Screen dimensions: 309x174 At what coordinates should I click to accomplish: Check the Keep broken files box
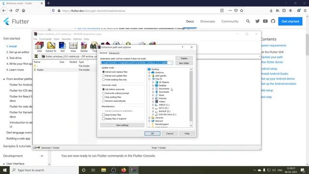coord(103,115)
